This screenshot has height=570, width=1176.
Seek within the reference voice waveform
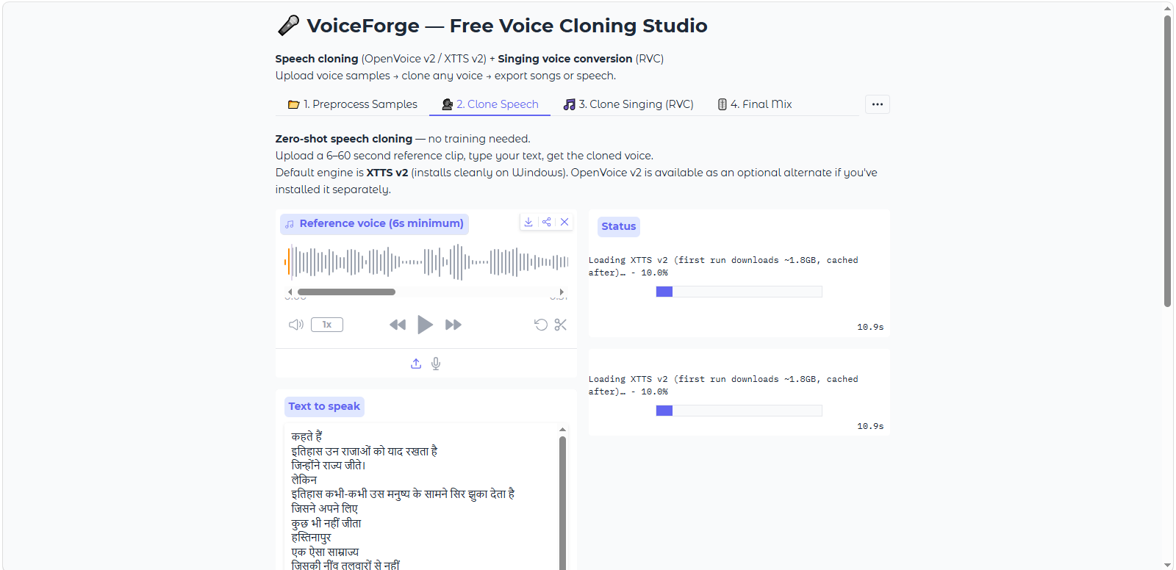pos(426,262)
